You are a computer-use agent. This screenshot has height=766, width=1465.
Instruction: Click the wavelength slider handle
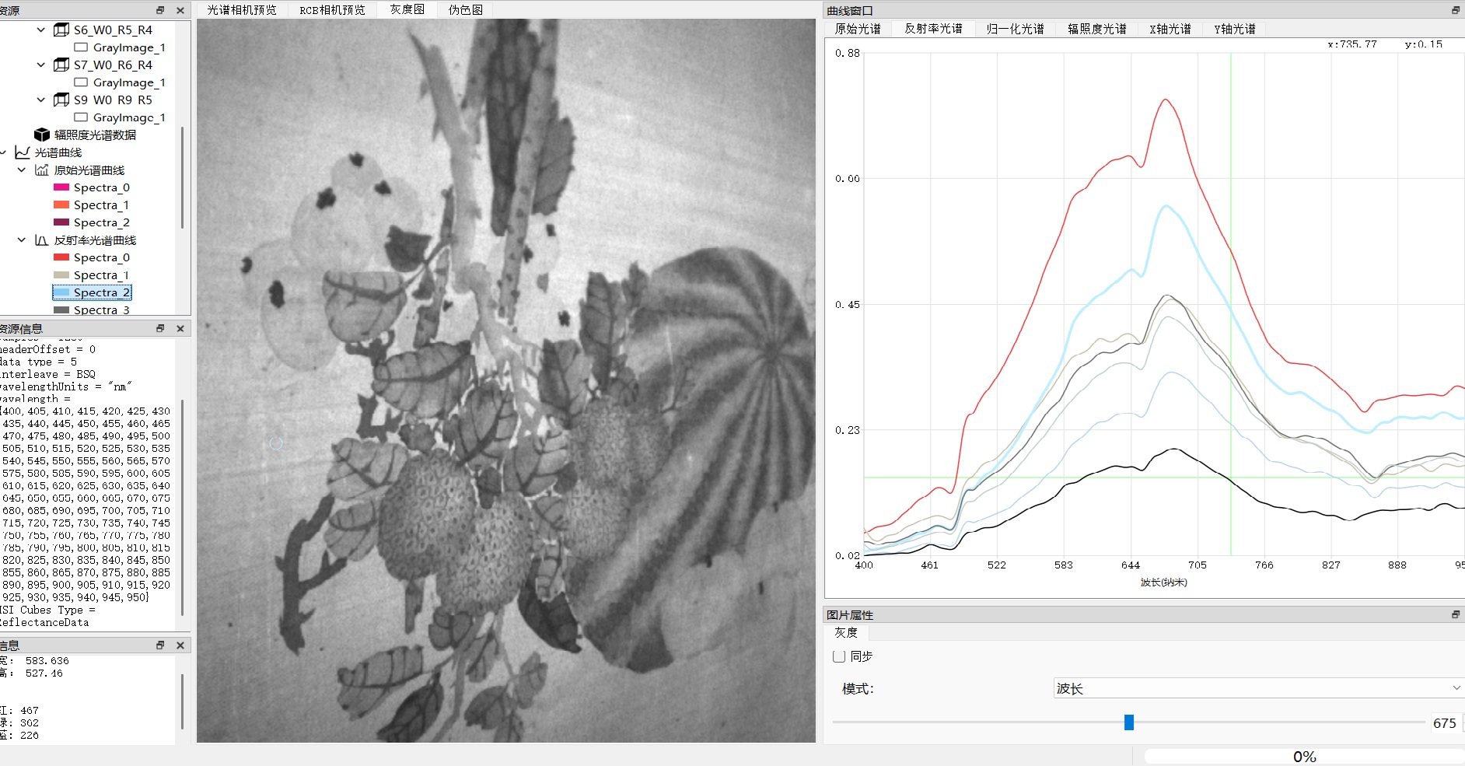1129,722
